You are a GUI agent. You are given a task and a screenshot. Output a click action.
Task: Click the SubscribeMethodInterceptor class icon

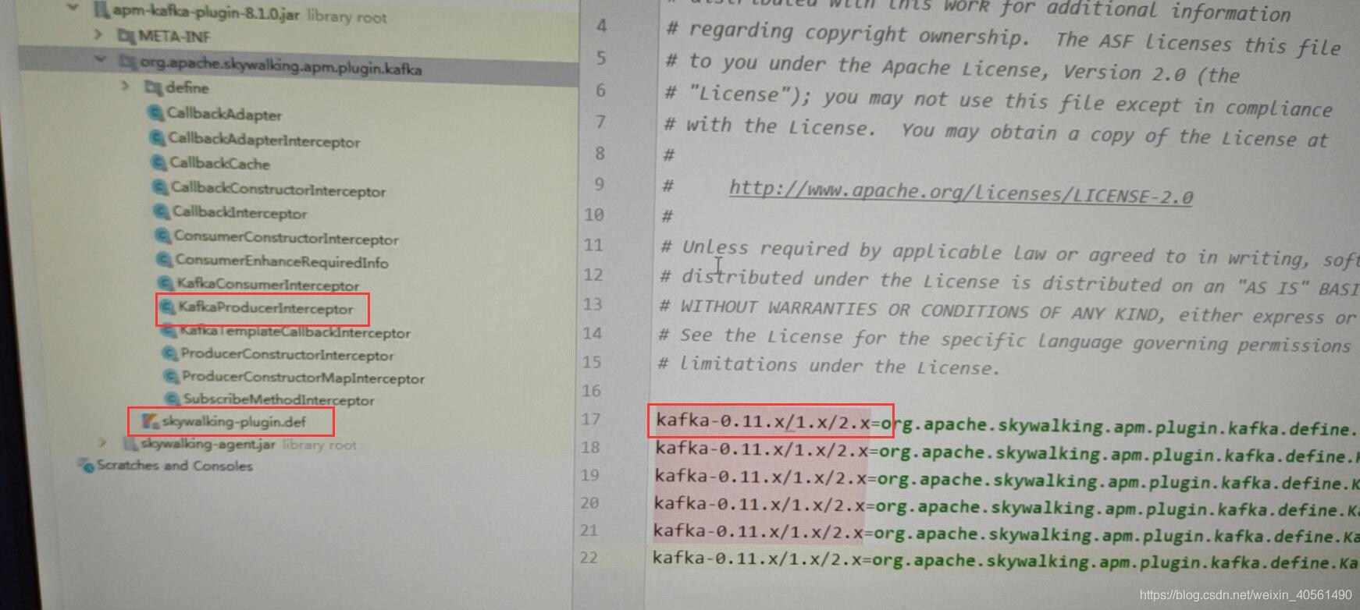(173, 399)
